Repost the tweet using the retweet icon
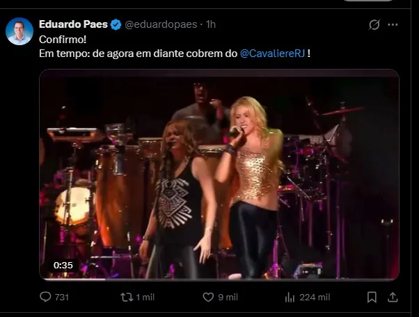Viewport: 419px width, 317px height. (127, 297)
